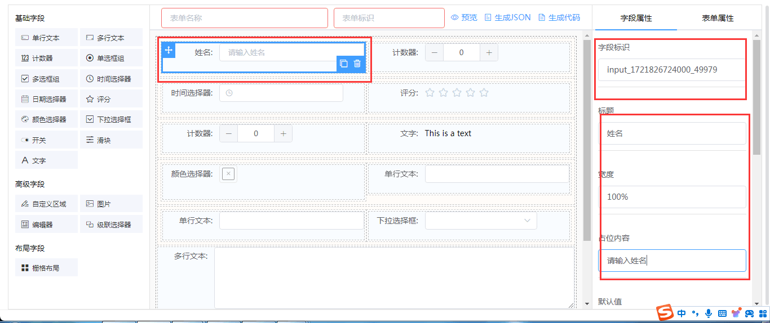Choose the 滑块 component
770x323 pixels.
(111, 140)
